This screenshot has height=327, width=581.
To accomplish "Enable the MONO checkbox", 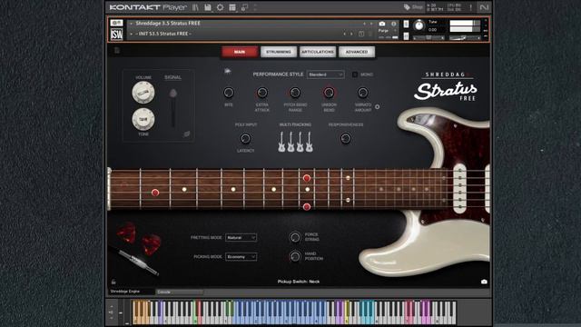I will click(355, 74).
